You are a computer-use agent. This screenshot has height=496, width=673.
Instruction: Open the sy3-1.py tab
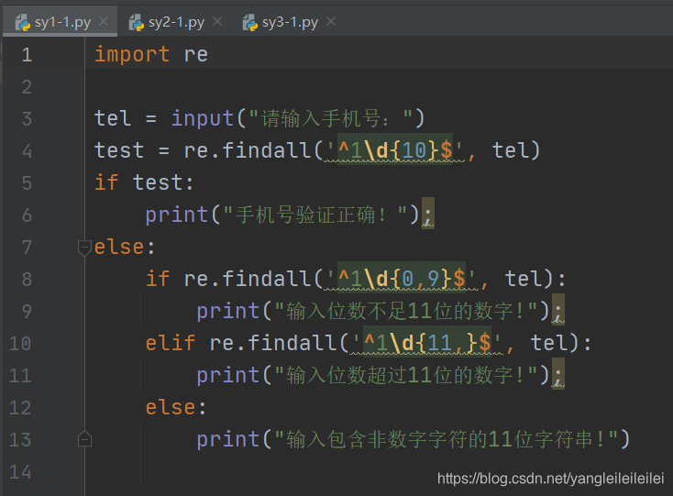click(x=290, y=22)
